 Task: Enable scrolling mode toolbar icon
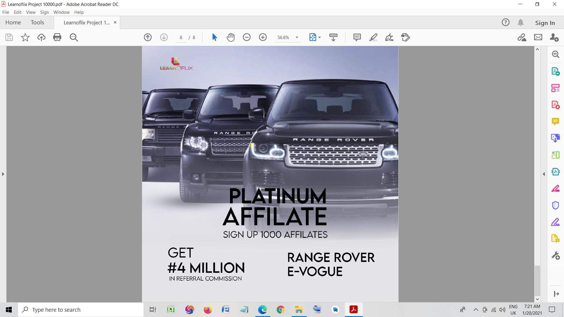(x=333, y=37)
